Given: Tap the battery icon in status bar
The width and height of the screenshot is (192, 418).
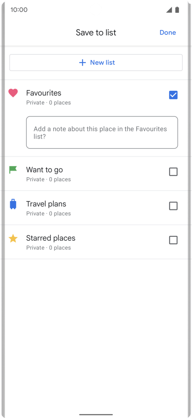Looking at the screenshot, I should click(177, 10).
